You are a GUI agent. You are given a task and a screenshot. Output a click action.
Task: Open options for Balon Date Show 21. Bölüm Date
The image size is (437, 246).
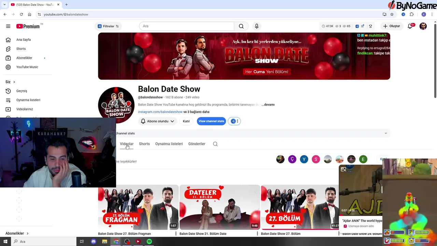tap(257, 234)
